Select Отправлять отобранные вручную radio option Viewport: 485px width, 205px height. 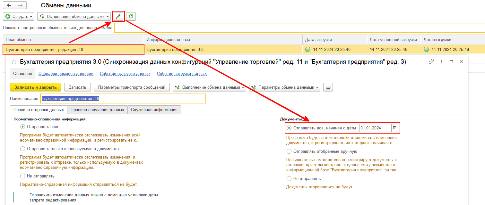(289, 152)
